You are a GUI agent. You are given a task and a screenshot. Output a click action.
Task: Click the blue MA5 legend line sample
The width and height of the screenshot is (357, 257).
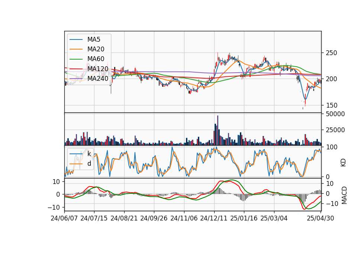pos(76,39)
